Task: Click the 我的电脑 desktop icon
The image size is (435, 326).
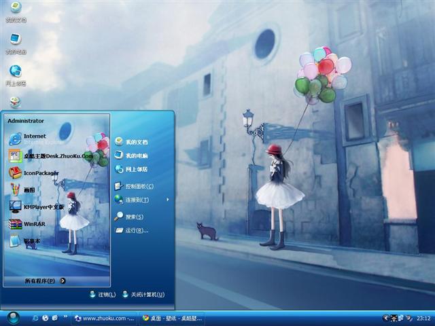Action: [x=15, y=42]
